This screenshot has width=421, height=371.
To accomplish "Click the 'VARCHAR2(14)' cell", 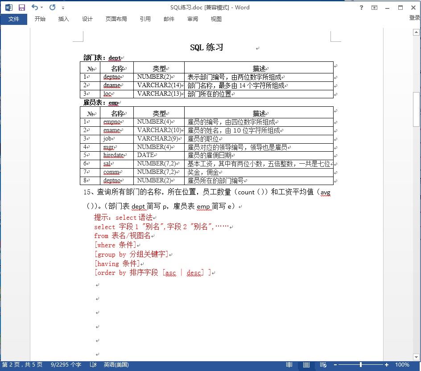I will (x=159, y=85).
